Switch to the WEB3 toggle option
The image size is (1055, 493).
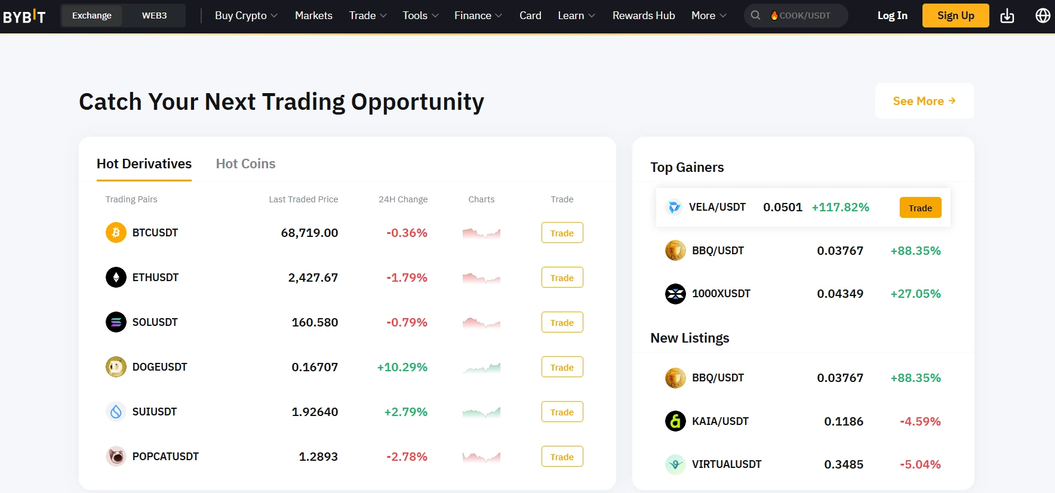click(154, 16)
